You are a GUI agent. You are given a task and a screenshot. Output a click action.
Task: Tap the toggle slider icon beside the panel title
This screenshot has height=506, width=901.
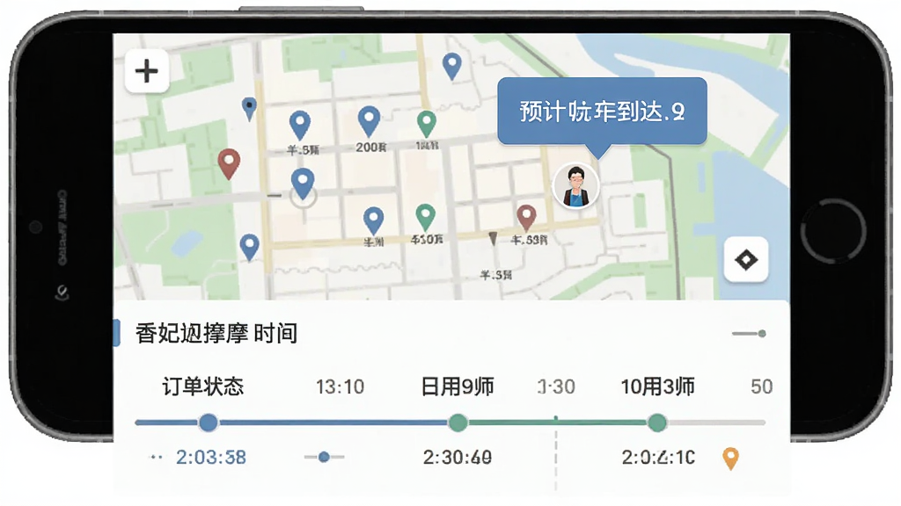point(749,333)
